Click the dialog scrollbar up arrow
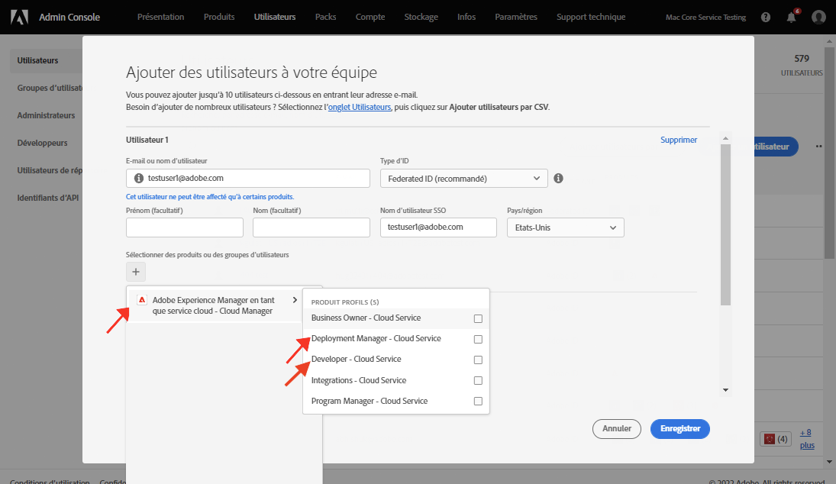Image resolution: width=836 pixels, height=484 pixels. (x=725, y=139)
